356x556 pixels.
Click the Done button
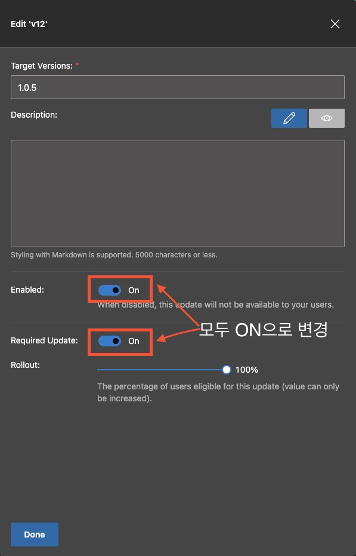click(x=35, y=535)
